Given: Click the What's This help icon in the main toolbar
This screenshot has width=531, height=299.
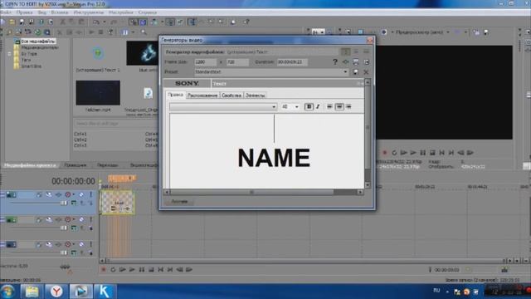Looking at the screenshot, I should point(246,22).
